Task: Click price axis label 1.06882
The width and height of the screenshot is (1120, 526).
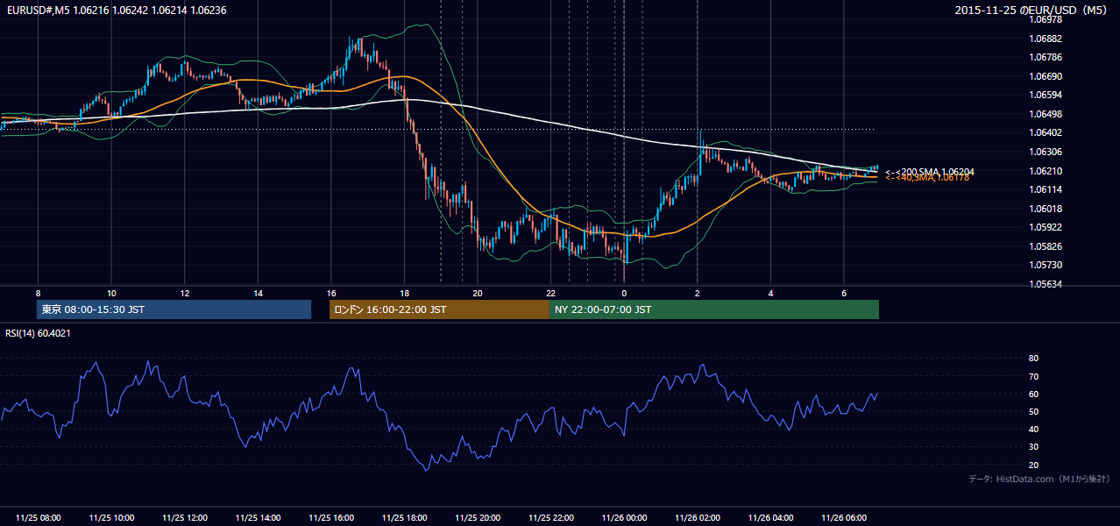Action: click(1046, 39)
